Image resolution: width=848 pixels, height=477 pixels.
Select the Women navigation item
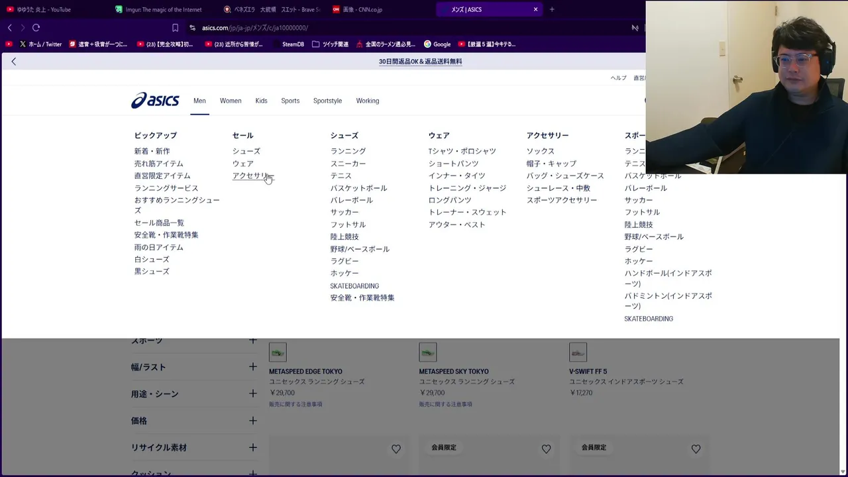point(231,101)
